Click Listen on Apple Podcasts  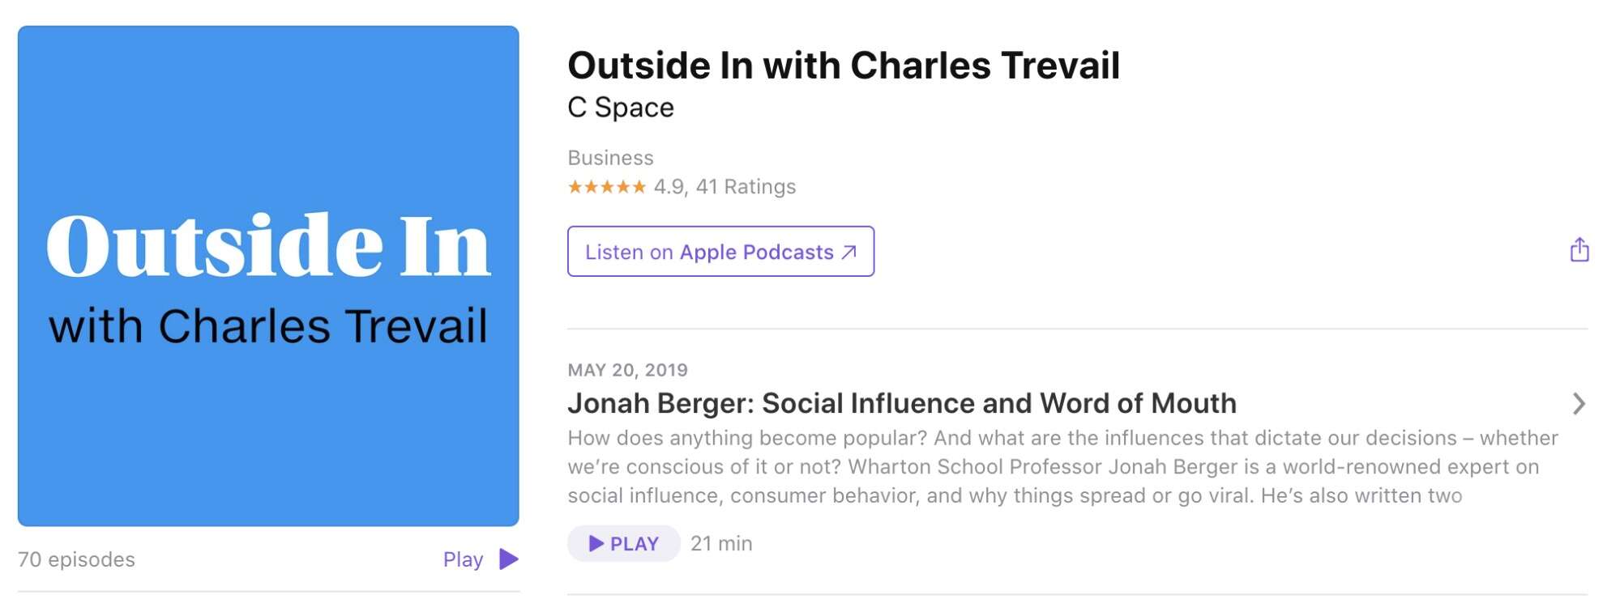[720, 252]
